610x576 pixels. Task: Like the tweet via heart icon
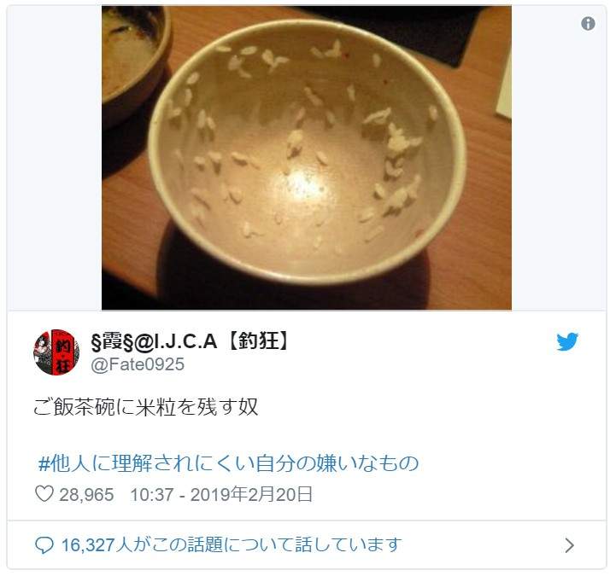[x=44, y=494]
